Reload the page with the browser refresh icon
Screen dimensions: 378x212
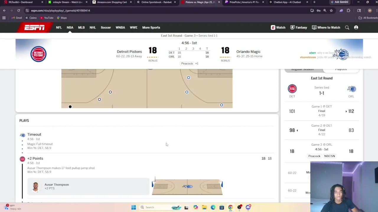tap(19, 11)
